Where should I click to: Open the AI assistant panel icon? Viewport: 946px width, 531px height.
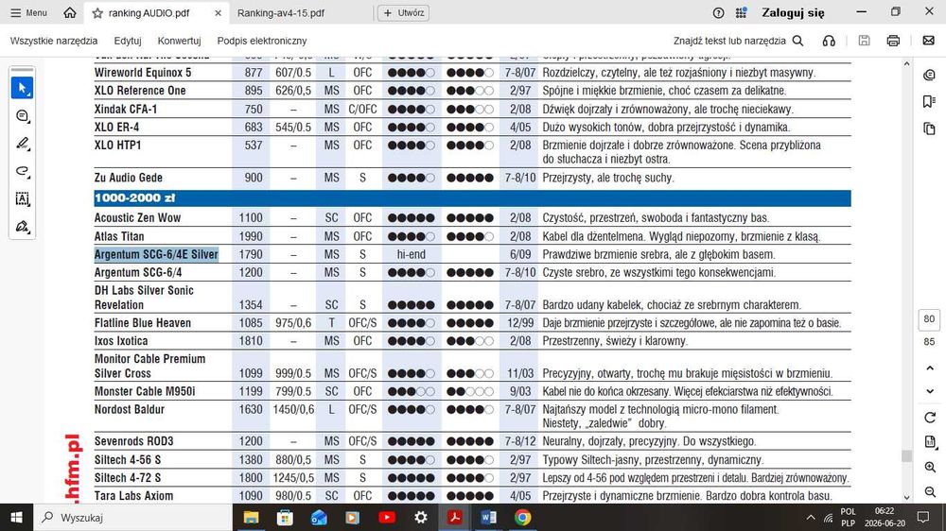click(x=929, y=75)
